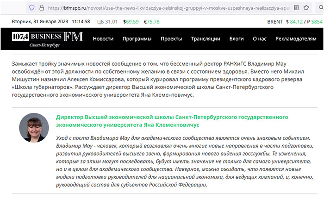Open the Рекламодателям menu item
Viewport: 324px width, 199px height.
(296, 38)
